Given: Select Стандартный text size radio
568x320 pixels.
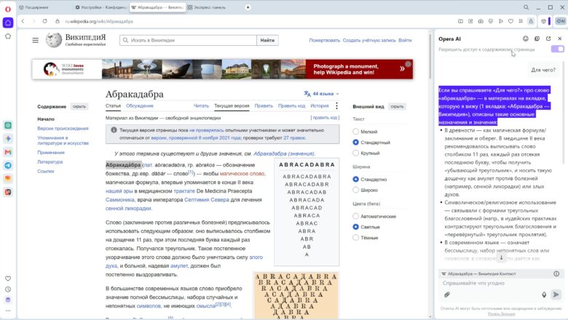Looking at the screenshot, I should [x=355, y=143].
